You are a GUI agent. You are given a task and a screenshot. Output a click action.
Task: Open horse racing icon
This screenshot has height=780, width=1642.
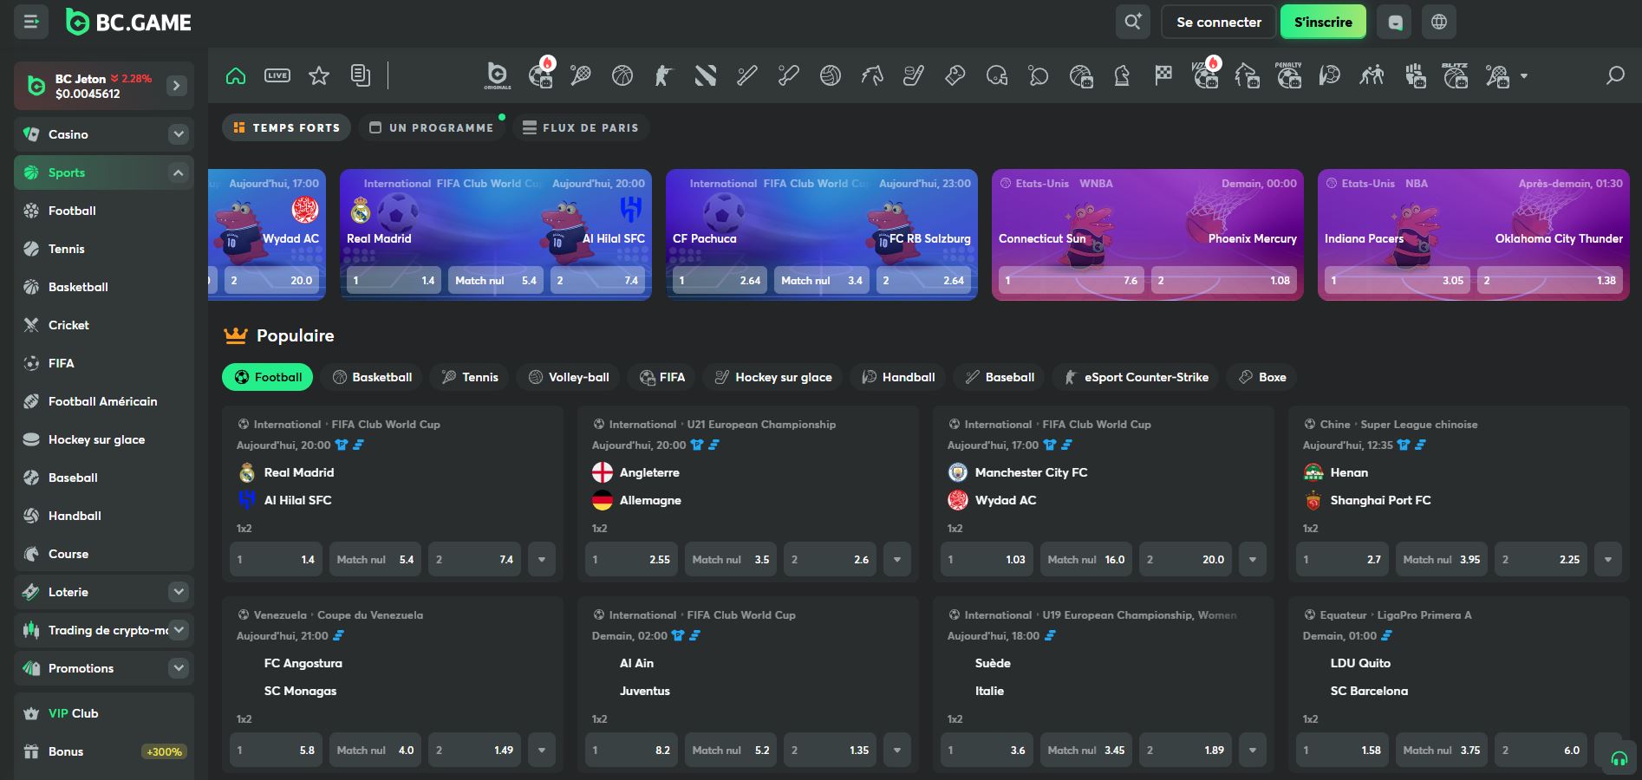pyautogui.click(x=872, y=75)
